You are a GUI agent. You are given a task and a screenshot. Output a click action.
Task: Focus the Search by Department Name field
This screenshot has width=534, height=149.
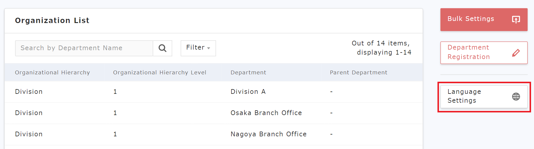pyautogui.click(x=84, y=48)
